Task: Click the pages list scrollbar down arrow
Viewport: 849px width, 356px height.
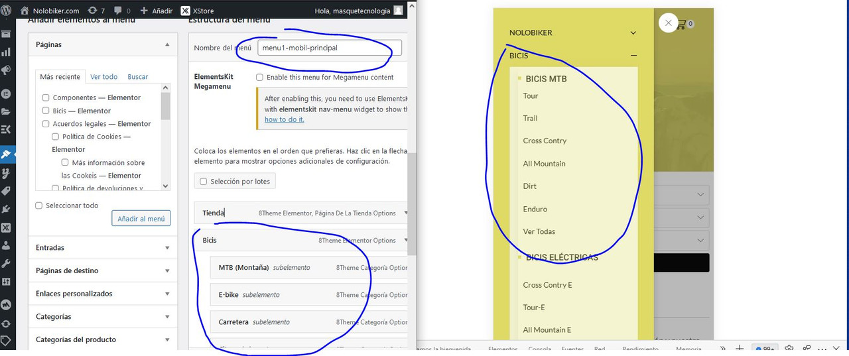Action: [x=166, y=186]
